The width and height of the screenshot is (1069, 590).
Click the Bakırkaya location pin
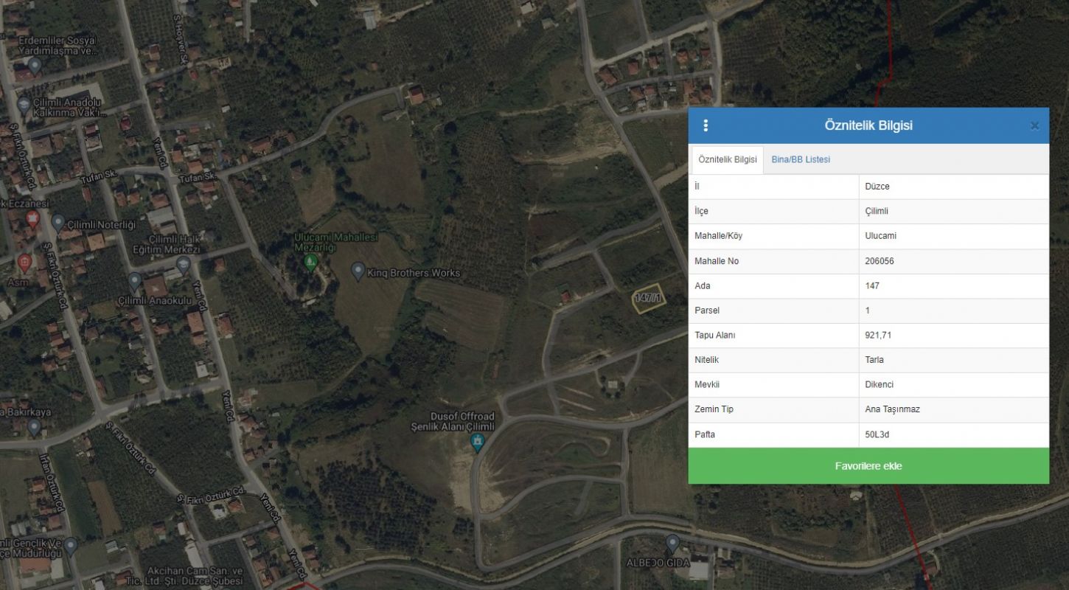pos(34,426)
